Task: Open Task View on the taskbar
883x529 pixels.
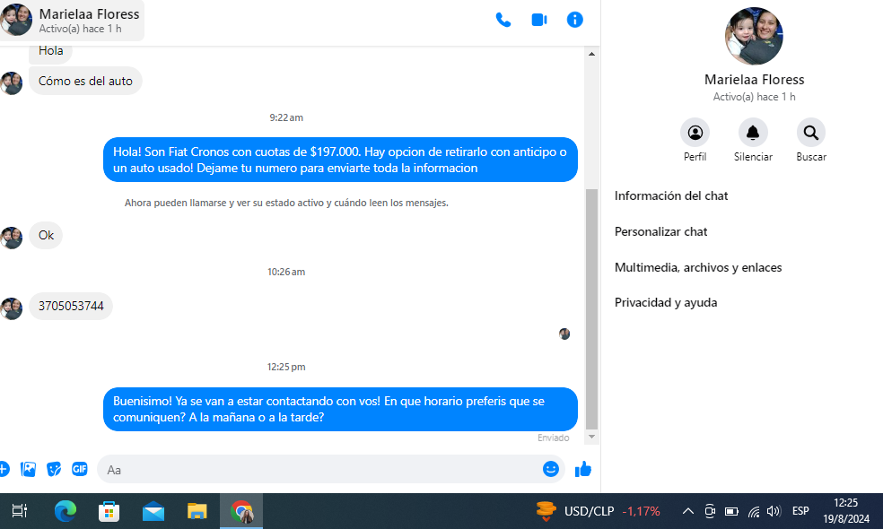Action: click(19, 511)
